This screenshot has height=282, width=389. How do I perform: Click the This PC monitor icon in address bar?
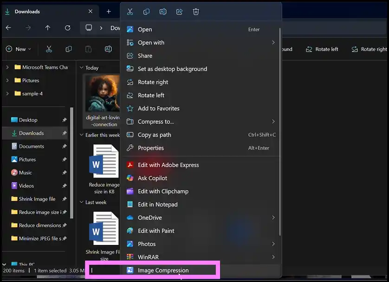click(x=89, y=27)
